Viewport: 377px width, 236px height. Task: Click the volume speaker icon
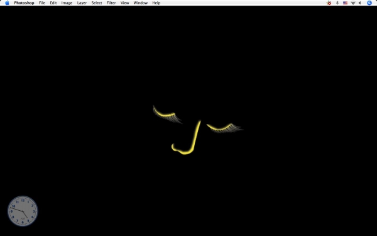(x=359, y=3)
